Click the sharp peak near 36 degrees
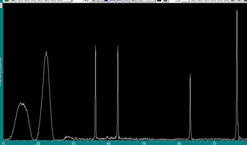247x145 pixels. click(x=95, y=92)
